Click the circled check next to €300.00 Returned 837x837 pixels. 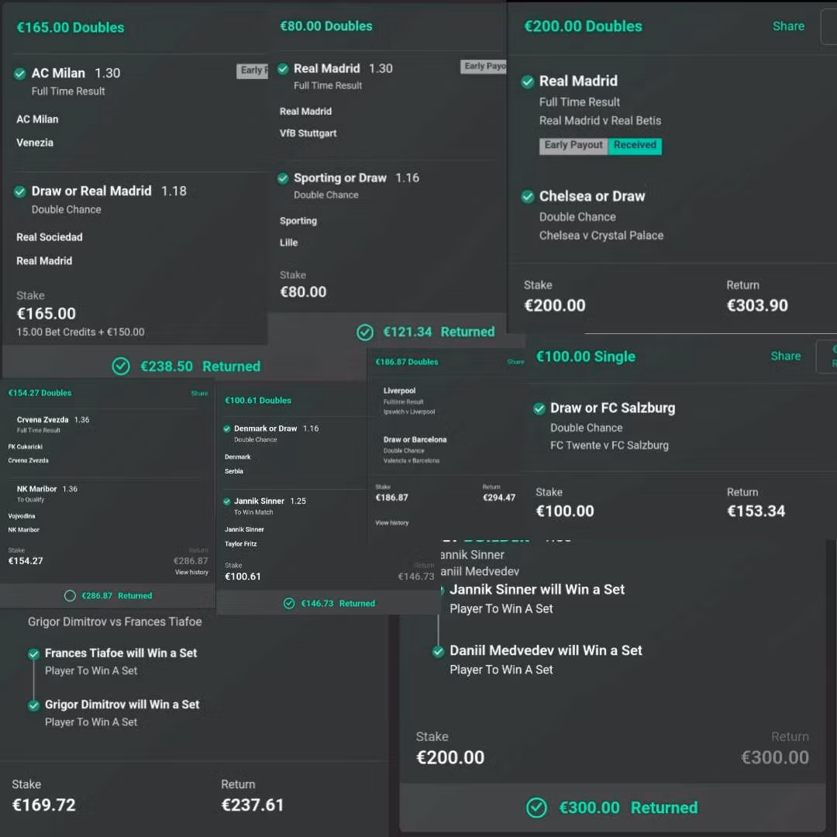coord(536,808)
